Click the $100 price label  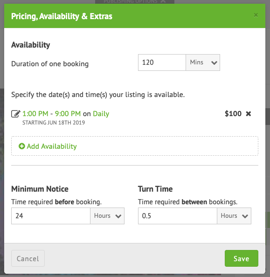(233, 114)
